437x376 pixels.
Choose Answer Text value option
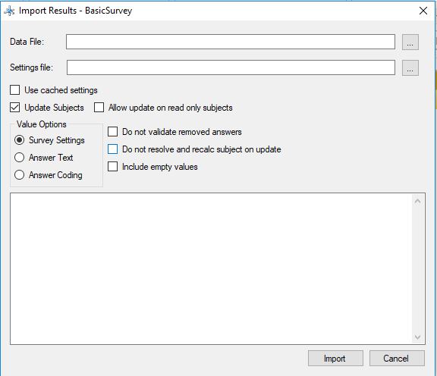tap(19, 158)
